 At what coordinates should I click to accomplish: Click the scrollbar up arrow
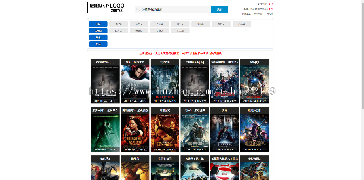click(x=363, y=1)
